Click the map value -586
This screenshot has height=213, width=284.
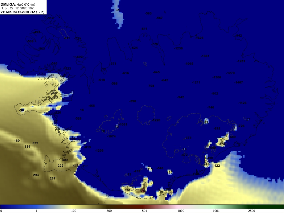click(114, 83)
